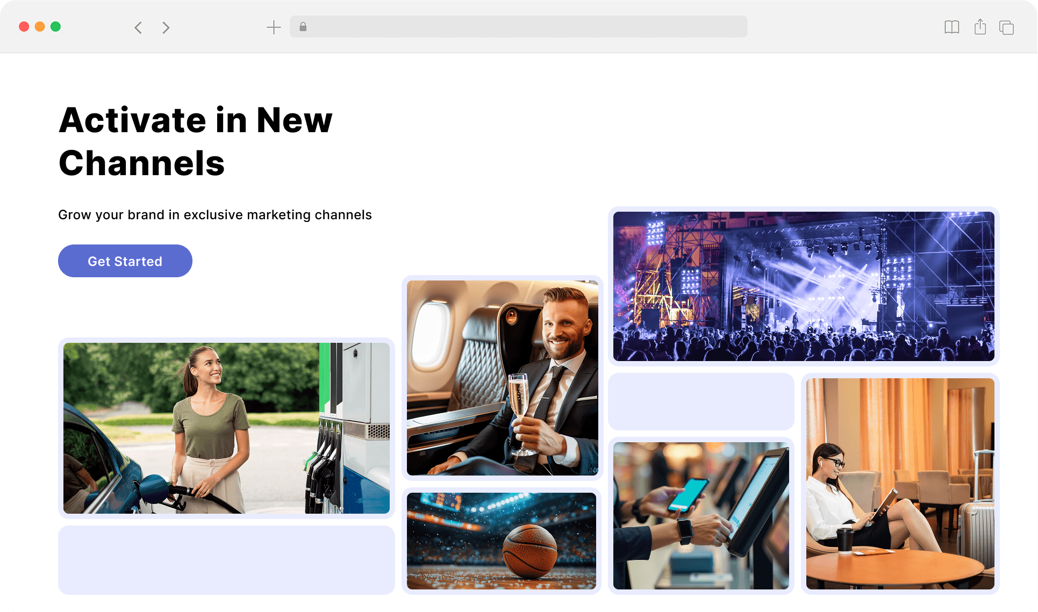Click the lock icon in address bar
Screen dimensions: 1038x612
click(x=303, y=27)
